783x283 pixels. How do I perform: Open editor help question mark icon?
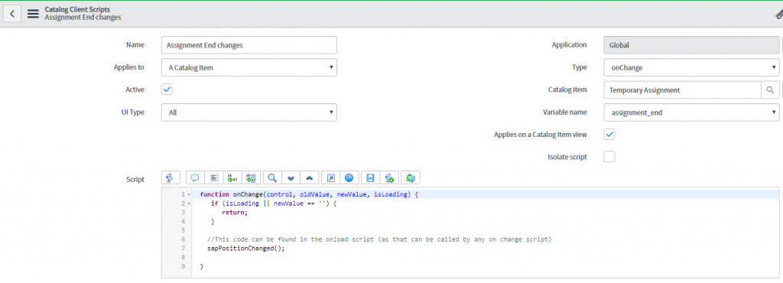349,177
